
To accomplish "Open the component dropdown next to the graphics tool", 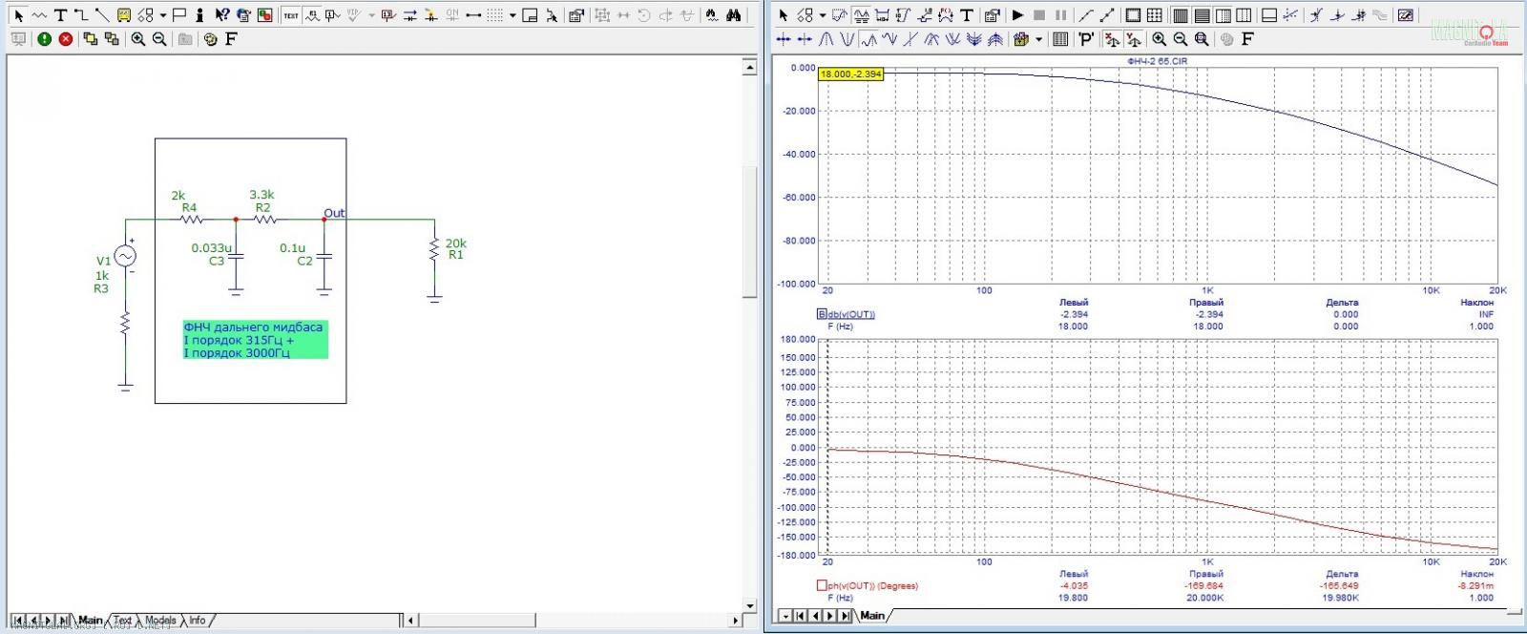I will (x=163, y=15).
